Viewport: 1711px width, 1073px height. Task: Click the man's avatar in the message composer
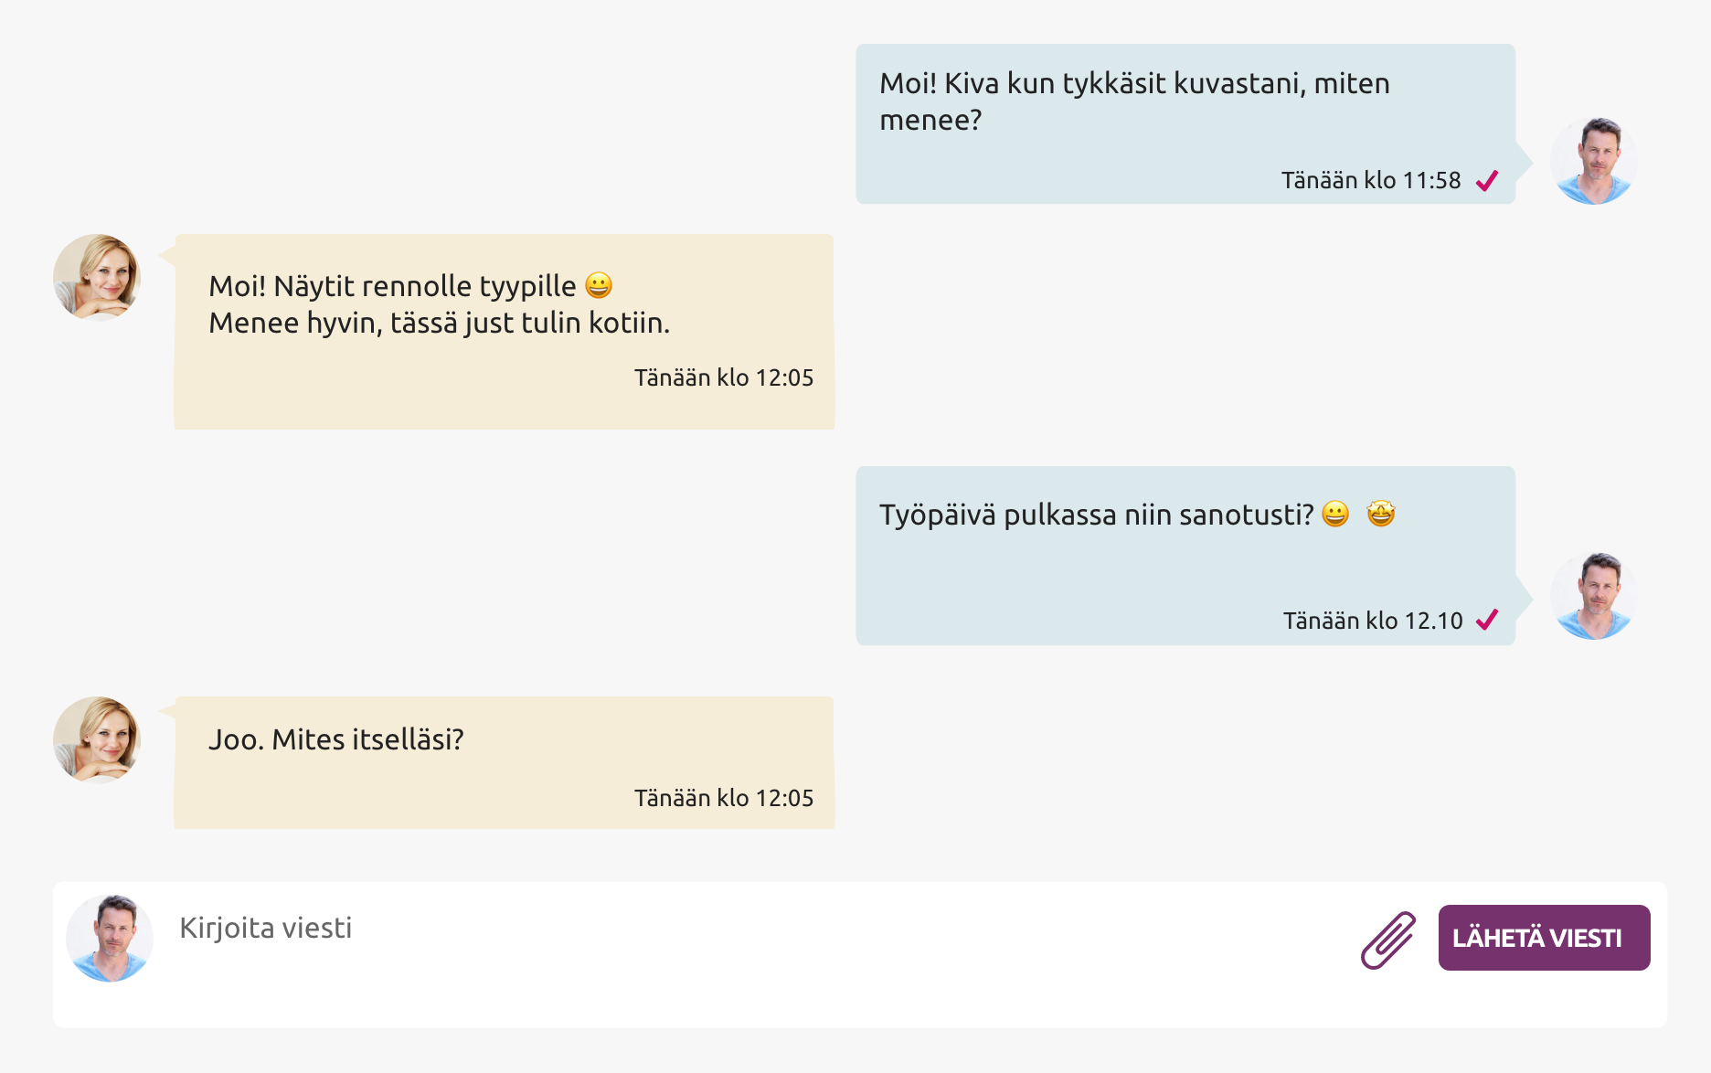click(111, 935)
